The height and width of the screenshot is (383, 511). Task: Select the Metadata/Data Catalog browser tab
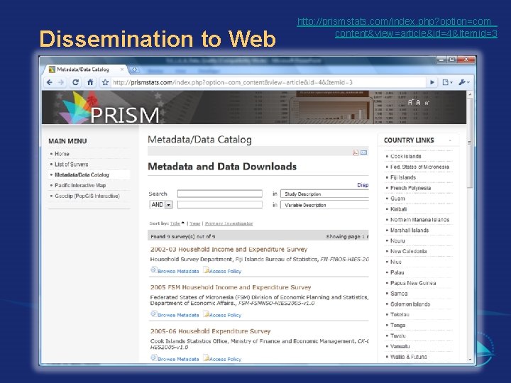83,70
